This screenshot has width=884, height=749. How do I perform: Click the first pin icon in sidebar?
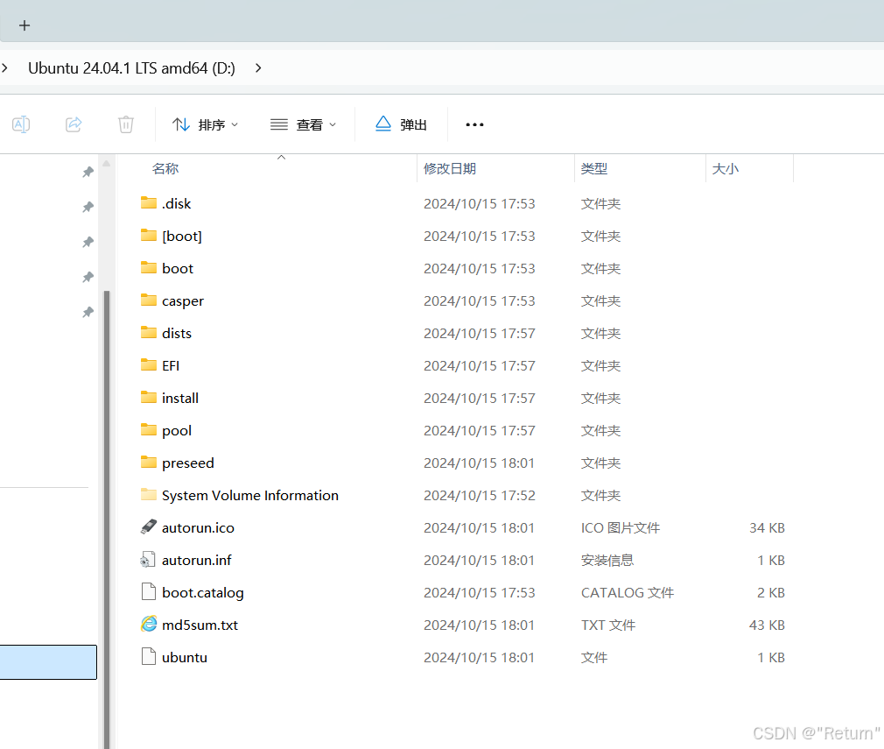pos(88,173)
